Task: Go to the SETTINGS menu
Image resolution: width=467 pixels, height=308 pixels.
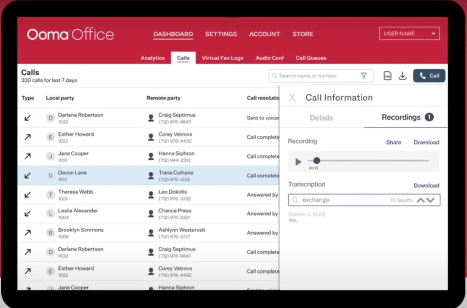Action: pos(221,34)
